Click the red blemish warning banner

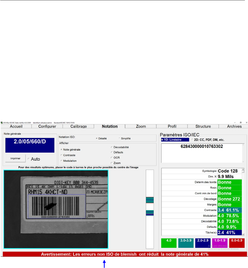(x=125, y=254)
